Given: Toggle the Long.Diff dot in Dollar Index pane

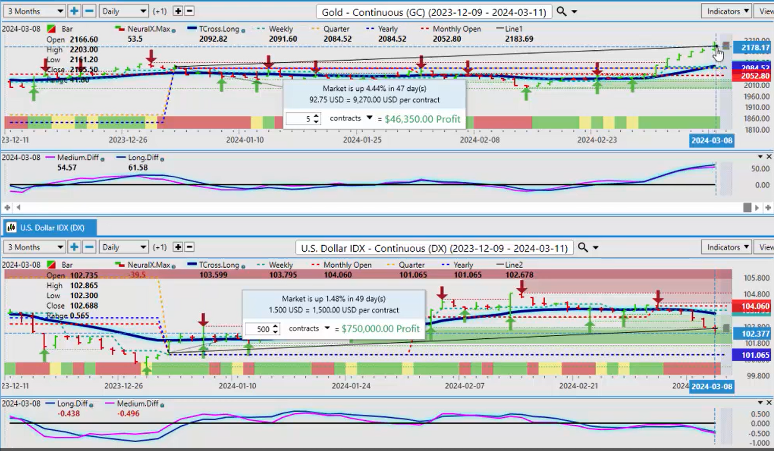Looking at the screenshot, I should (x=91, y=404).
